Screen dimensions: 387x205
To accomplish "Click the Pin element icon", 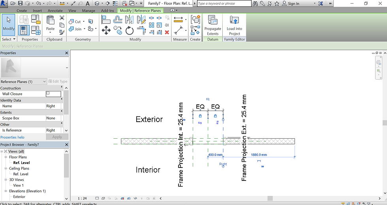I will point(167,25).
